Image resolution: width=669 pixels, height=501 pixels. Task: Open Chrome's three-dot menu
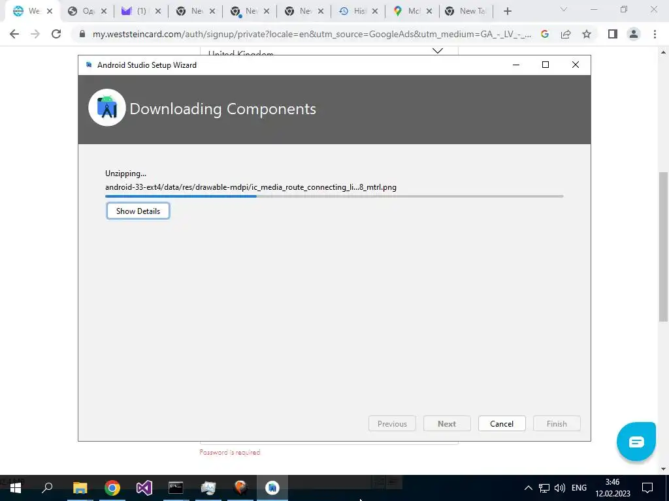(655, 34)
